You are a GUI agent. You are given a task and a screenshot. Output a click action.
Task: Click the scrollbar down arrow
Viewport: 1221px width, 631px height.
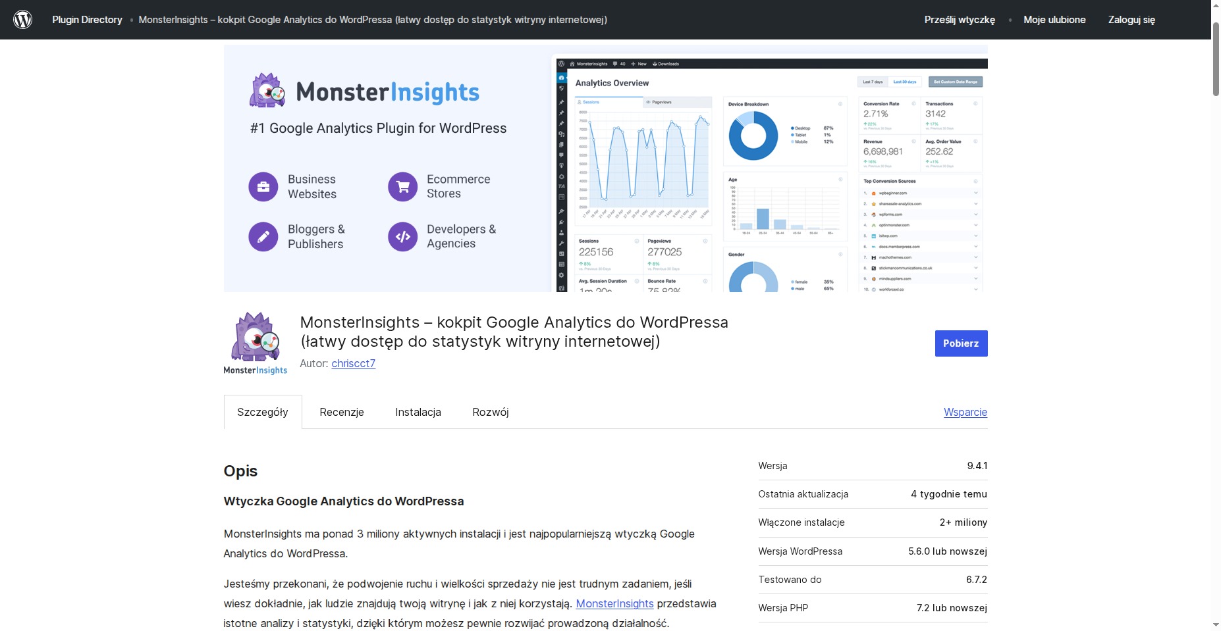point(1216,624)
